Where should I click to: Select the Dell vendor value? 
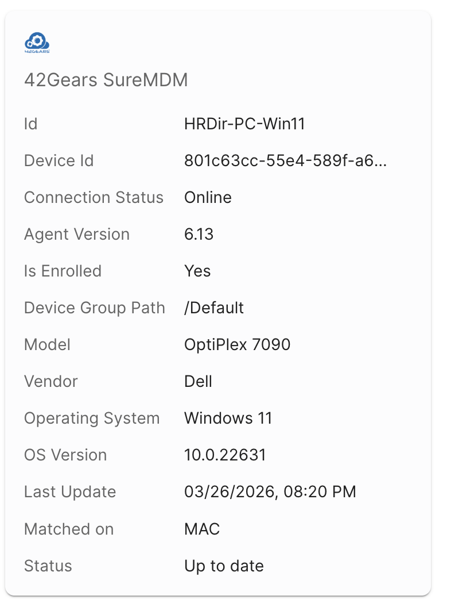tap(198, 381)
